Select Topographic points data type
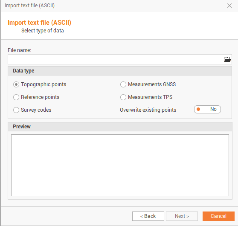The width and height of the screenshot is (238, 226). 16,84
